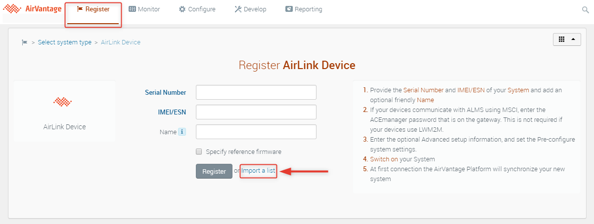Open the grid view dropdown button

click(566, 39)
